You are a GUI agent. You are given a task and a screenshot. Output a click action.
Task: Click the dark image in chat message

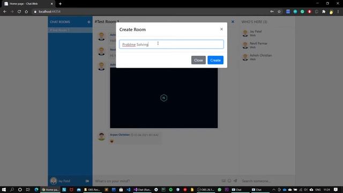pos(164,98)
